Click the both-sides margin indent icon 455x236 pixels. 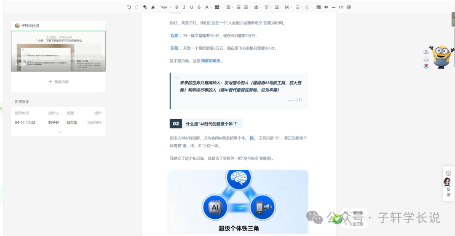pos(246,7)
